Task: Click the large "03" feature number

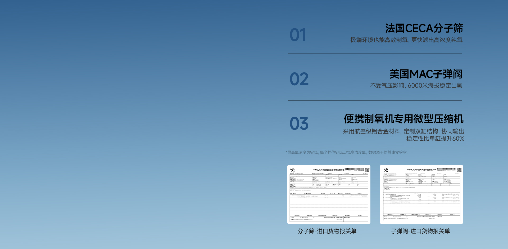Action: pos(299,124)
